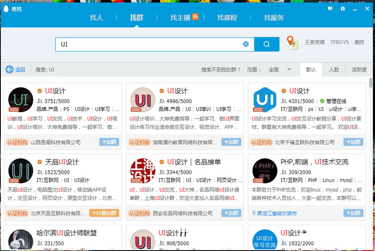375x251 pixels.
Task: Sort results by 人数
Action: click(334, 70)
